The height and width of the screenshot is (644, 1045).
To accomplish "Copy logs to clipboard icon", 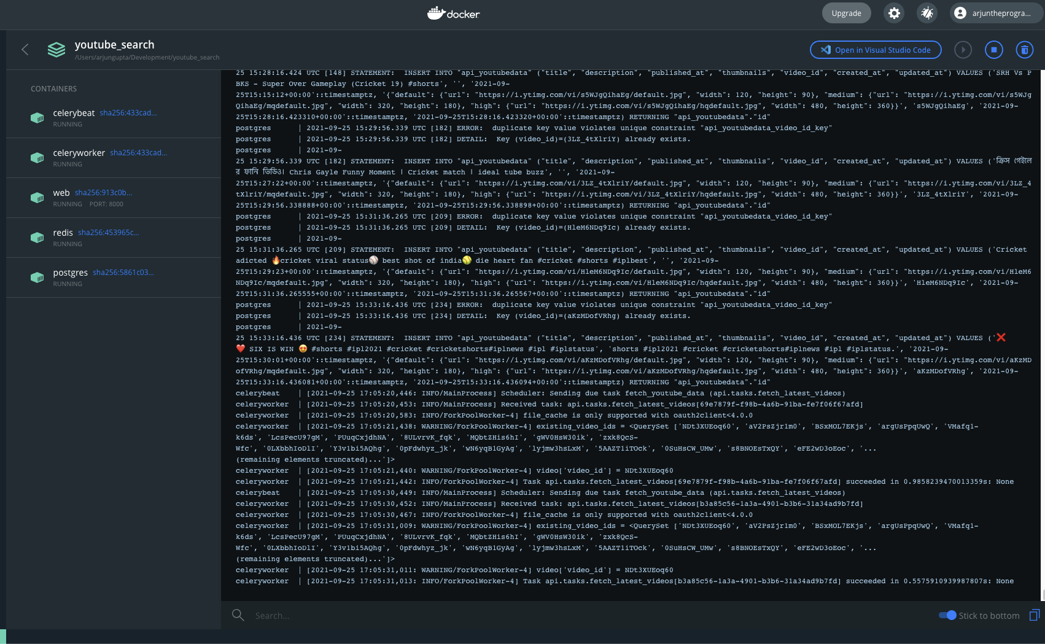I will (x=1035, y=615).
